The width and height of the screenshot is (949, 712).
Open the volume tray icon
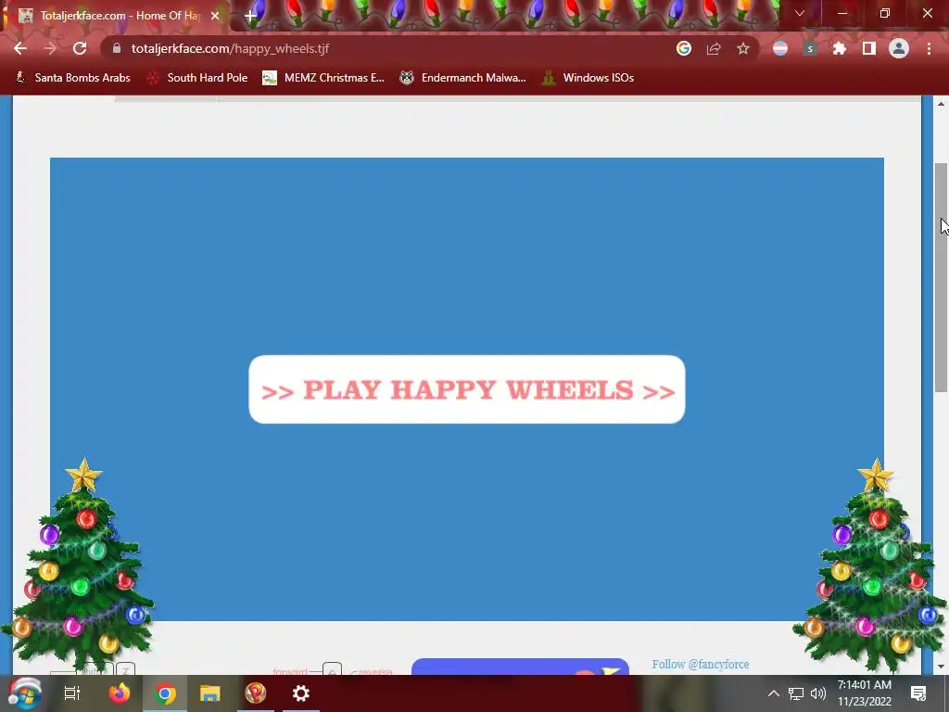[x=817, y=693]
